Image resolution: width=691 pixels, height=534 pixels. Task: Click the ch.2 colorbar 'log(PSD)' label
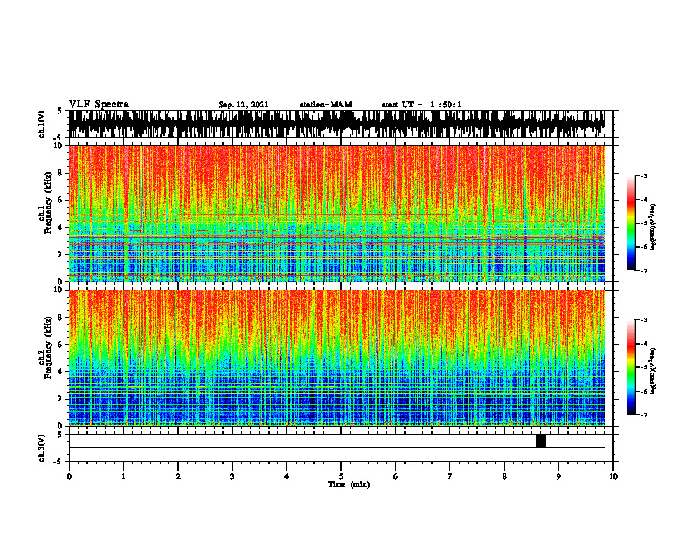pos(653,371)
